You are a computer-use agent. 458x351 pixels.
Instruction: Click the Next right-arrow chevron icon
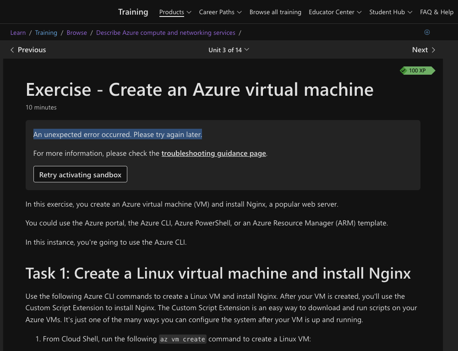[433, 50]
